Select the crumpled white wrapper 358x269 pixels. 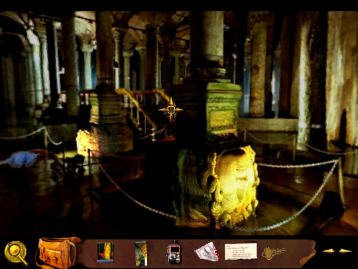(x=207, y=252)
